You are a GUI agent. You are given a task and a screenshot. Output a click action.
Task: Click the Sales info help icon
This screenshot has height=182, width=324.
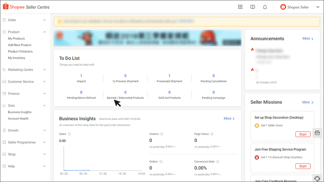click(x=69, y=134)
